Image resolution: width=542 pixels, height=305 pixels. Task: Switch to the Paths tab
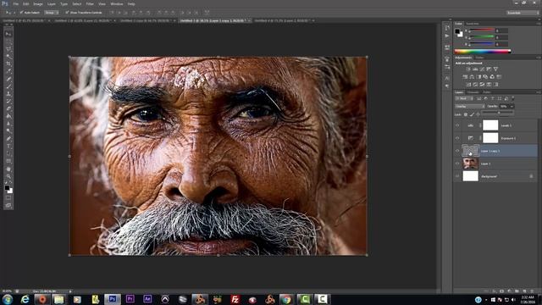487,92
